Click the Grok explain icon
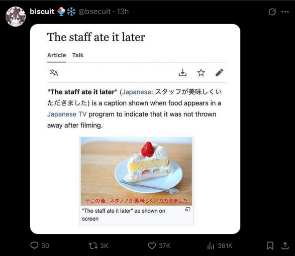This screenshot has width=295, height=256. tap(272, 12)
